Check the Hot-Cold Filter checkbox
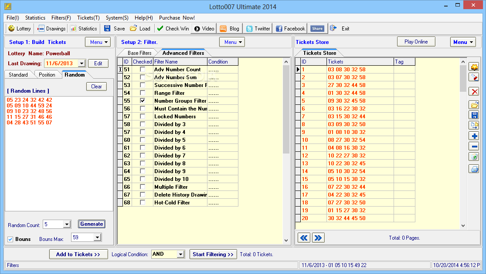Screen dimensions: 486x274 [143, 202]
